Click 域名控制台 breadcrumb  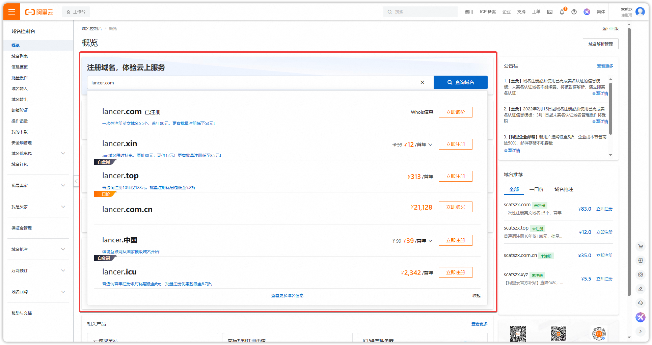point(92,29)
